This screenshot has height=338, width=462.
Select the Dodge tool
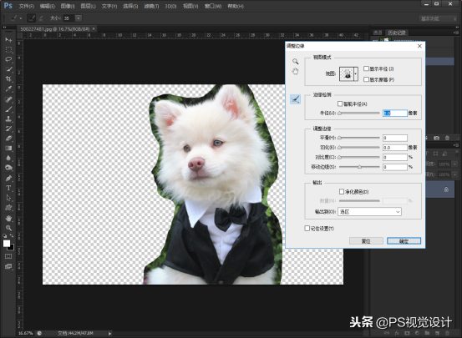click(8, 168)
